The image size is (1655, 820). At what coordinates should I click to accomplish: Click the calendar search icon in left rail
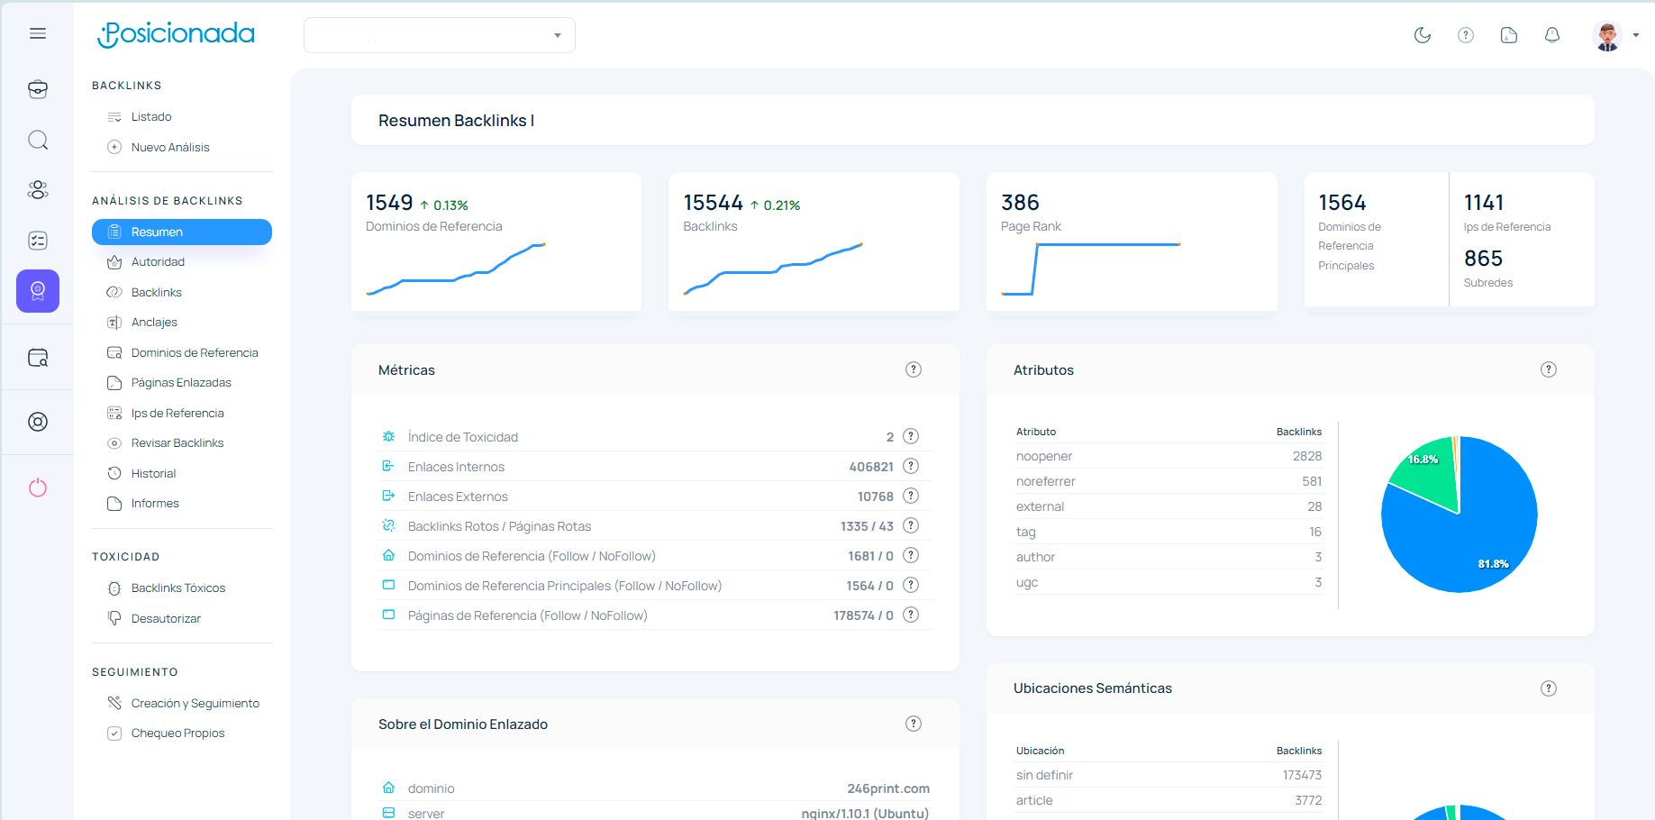[x=38, y=358]
